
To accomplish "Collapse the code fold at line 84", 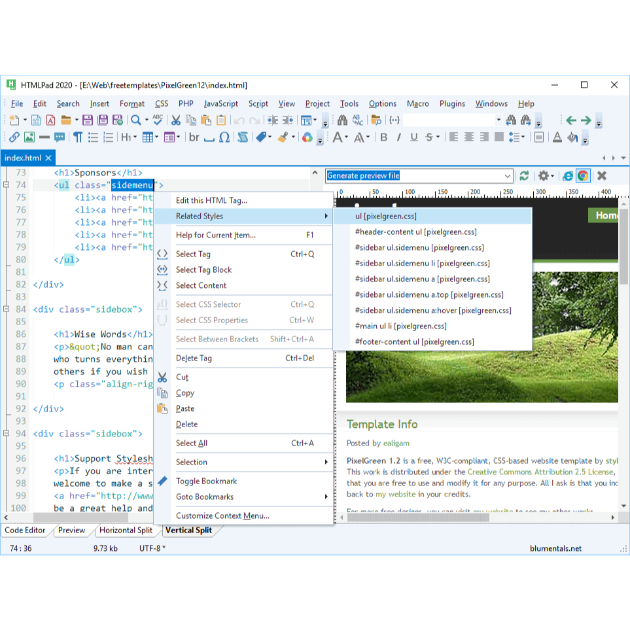I will click(x=6, y=309).
